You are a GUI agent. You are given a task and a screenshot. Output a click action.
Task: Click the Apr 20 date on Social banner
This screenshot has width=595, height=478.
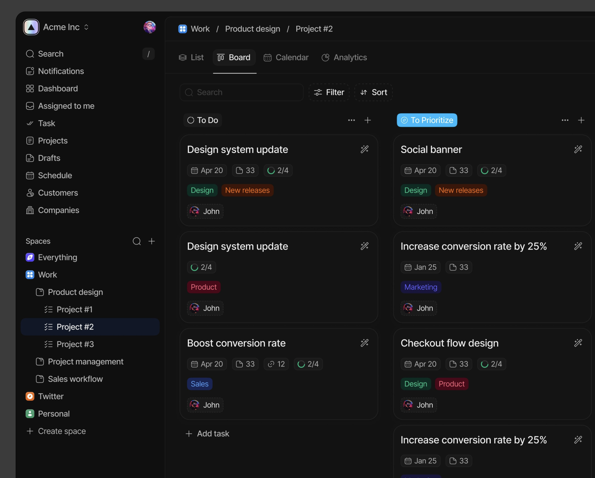pyautogui.click(x=420, y=170)
